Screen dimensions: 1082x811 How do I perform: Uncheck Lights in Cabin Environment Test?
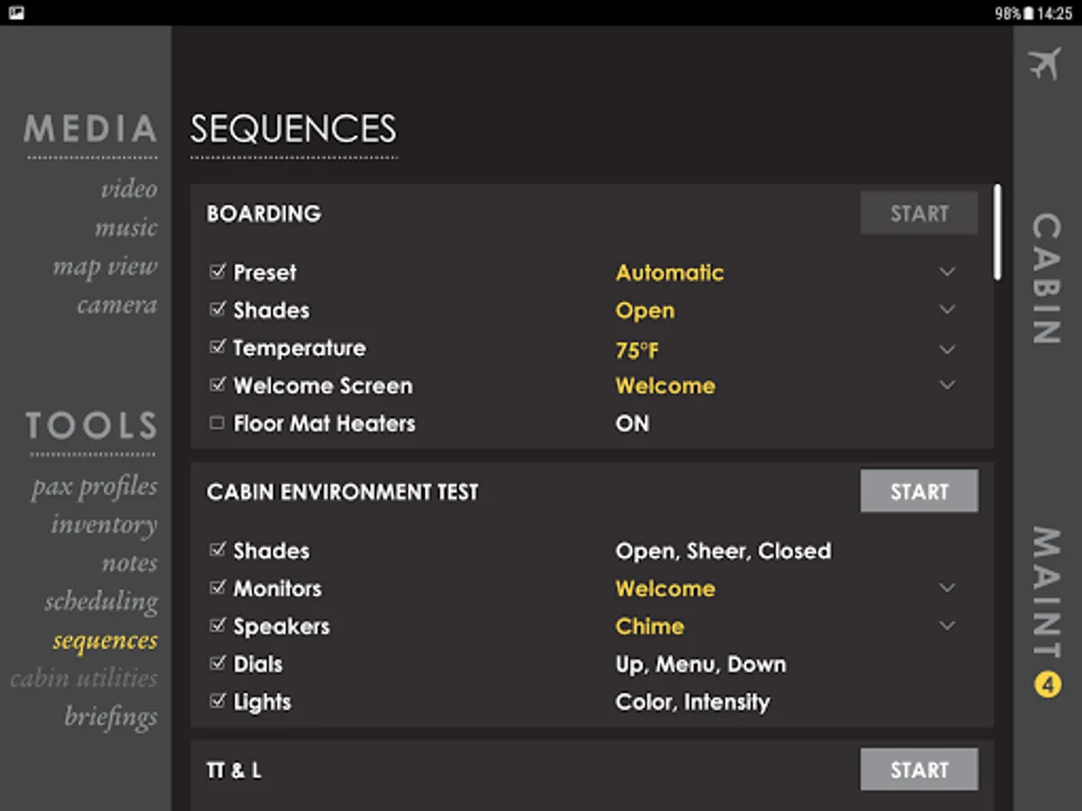216,701
